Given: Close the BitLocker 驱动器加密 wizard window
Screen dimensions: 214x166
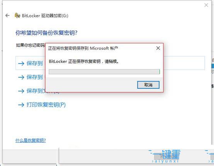Looking at the screenshot, I should pyautogui.click(x=206, y=5).
